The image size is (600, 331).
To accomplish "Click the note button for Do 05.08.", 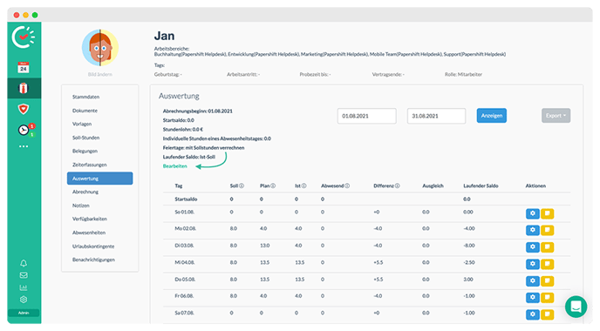I will pos(547,281).
